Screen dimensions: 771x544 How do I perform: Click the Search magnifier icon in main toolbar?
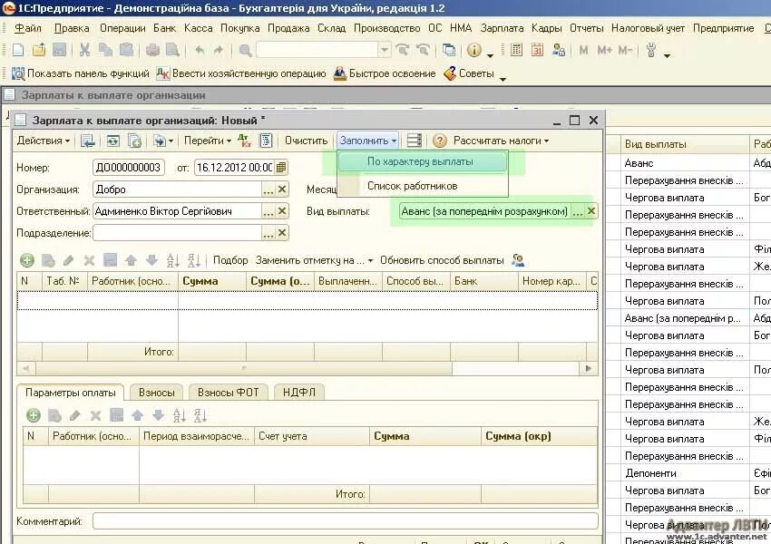[x=245, y=50]
